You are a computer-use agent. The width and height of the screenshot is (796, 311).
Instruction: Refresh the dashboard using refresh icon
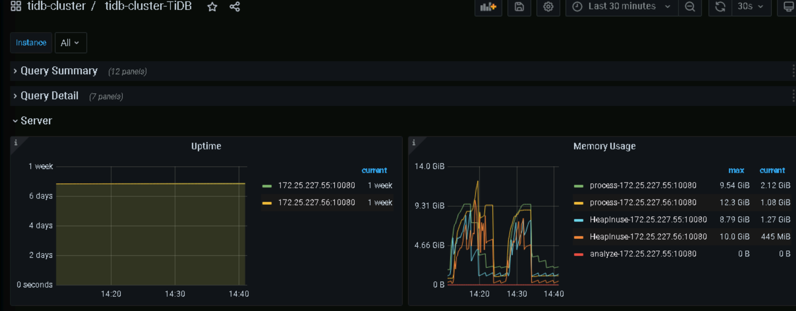720,7
